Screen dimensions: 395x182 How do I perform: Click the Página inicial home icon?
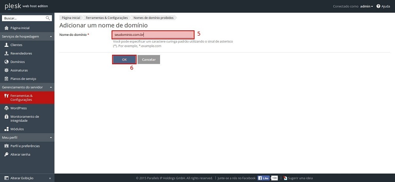[6, 28]
